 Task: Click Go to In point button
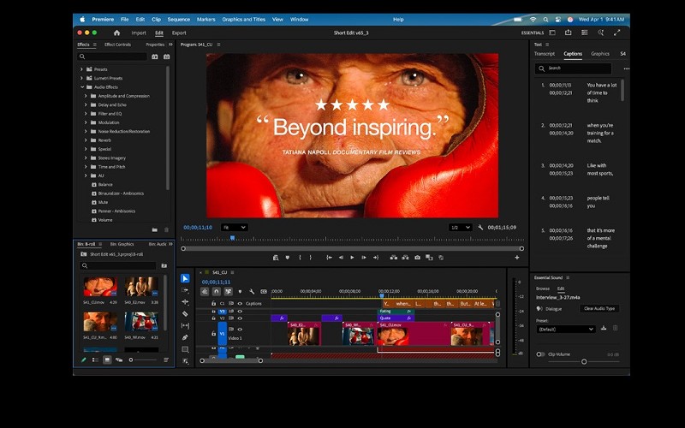330,258
